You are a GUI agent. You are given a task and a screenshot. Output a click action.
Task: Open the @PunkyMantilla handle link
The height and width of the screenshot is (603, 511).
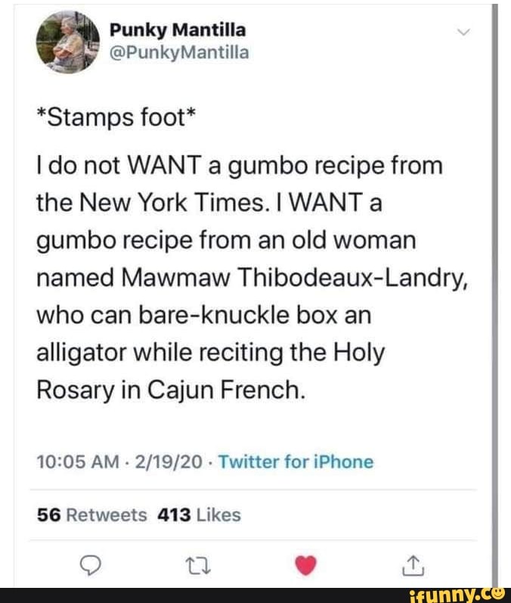[x=179, y=52]
